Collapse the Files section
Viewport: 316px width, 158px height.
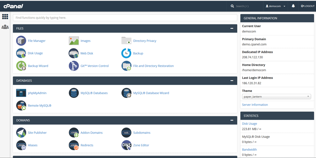(x=232, y=28)
